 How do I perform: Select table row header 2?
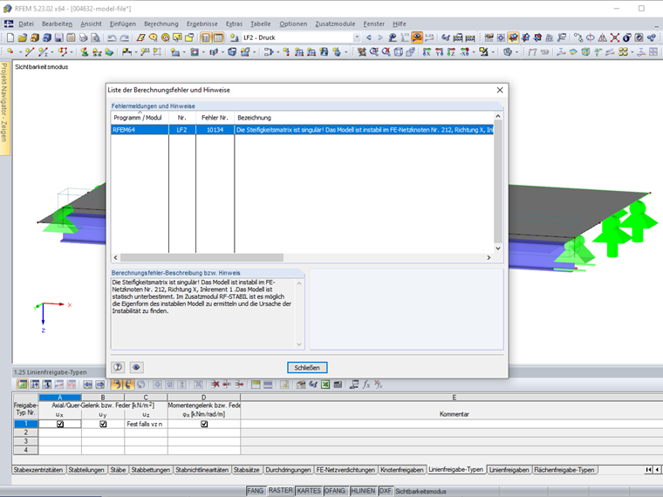coord(26,432)
